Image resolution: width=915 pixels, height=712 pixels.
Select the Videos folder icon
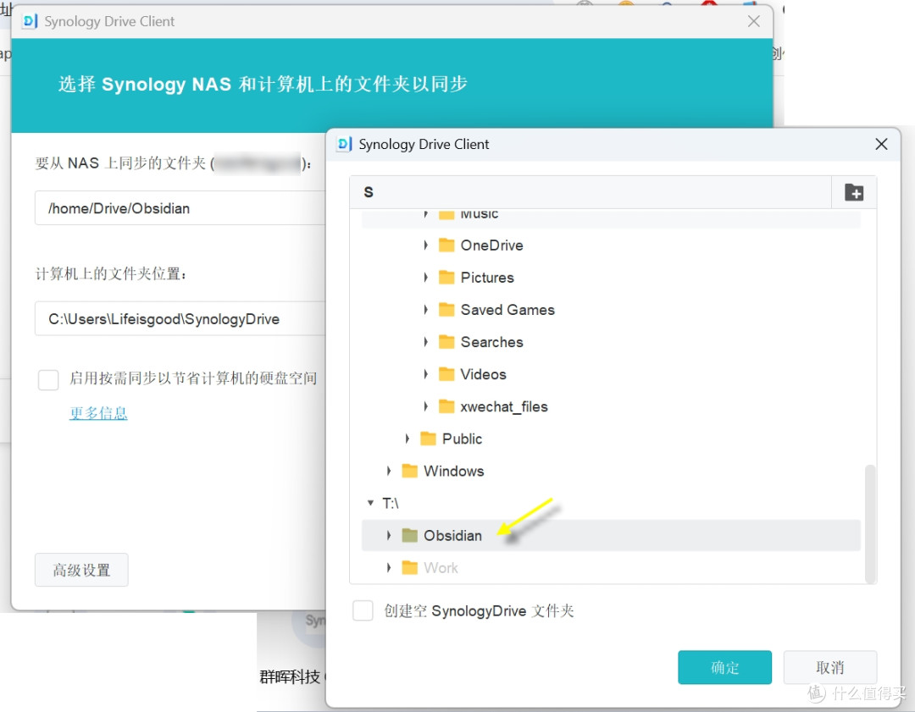[x=446, y=374]
